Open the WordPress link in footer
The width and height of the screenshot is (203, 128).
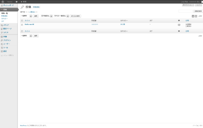(x=23, y=125)
